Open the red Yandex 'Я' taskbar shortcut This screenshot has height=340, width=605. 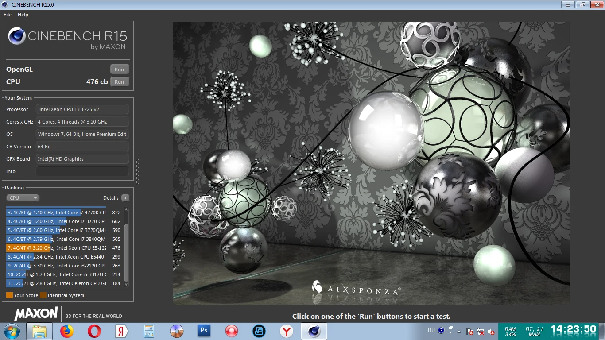point(122,331)
